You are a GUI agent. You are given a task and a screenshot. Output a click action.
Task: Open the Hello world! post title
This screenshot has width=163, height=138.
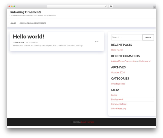coord(28,37)
